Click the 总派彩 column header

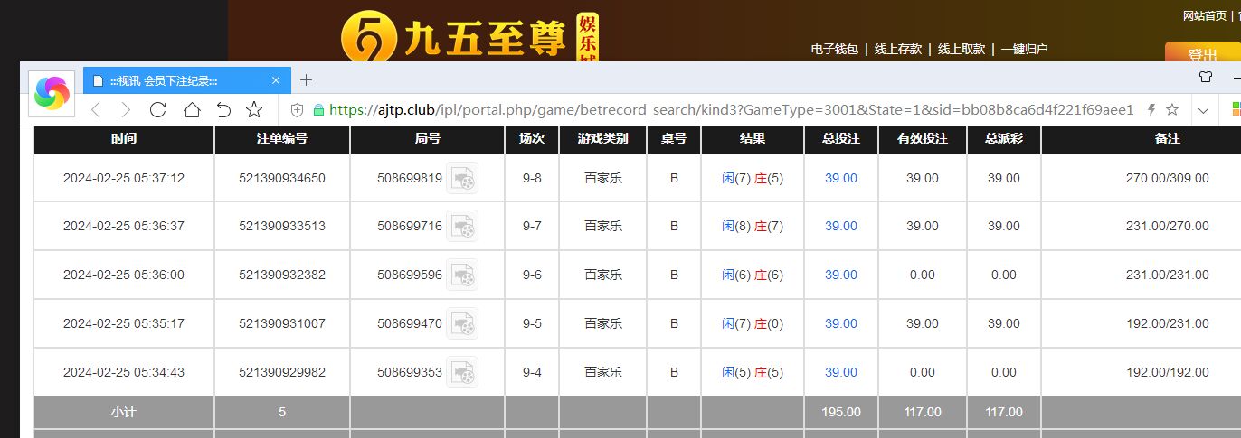click(x=1004, y=140)
